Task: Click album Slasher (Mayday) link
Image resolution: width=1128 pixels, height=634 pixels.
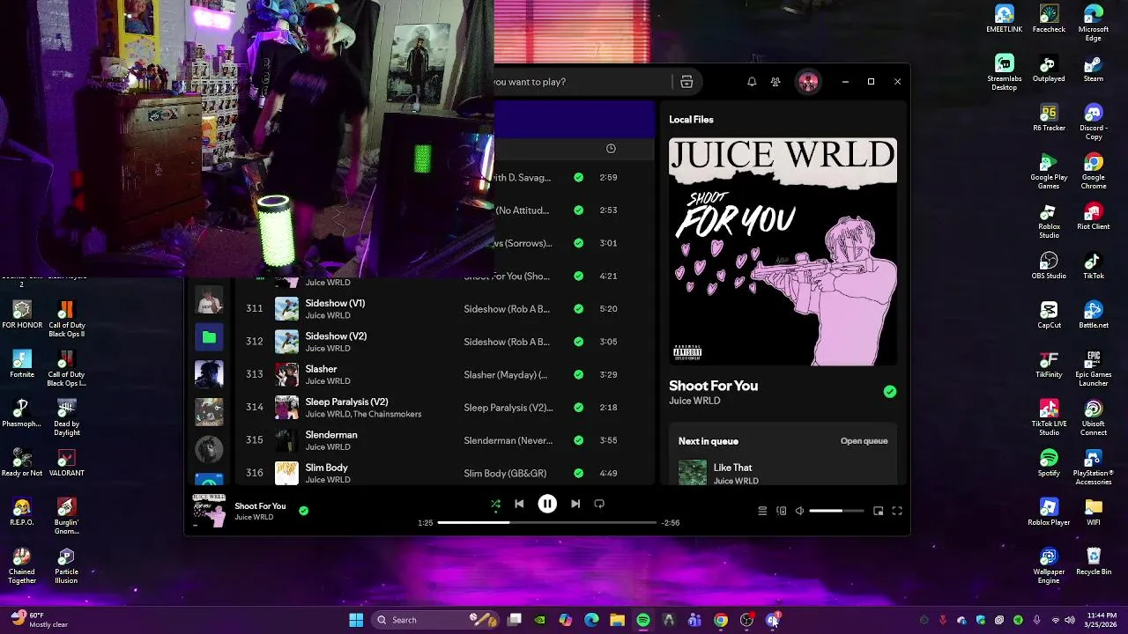Action: pyautogui.click(x=506, y=375)
